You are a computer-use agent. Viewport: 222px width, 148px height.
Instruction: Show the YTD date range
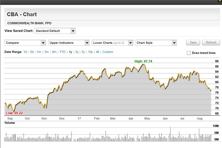coord(63,52)
